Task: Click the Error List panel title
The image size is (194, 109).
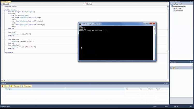Action: 4,83
